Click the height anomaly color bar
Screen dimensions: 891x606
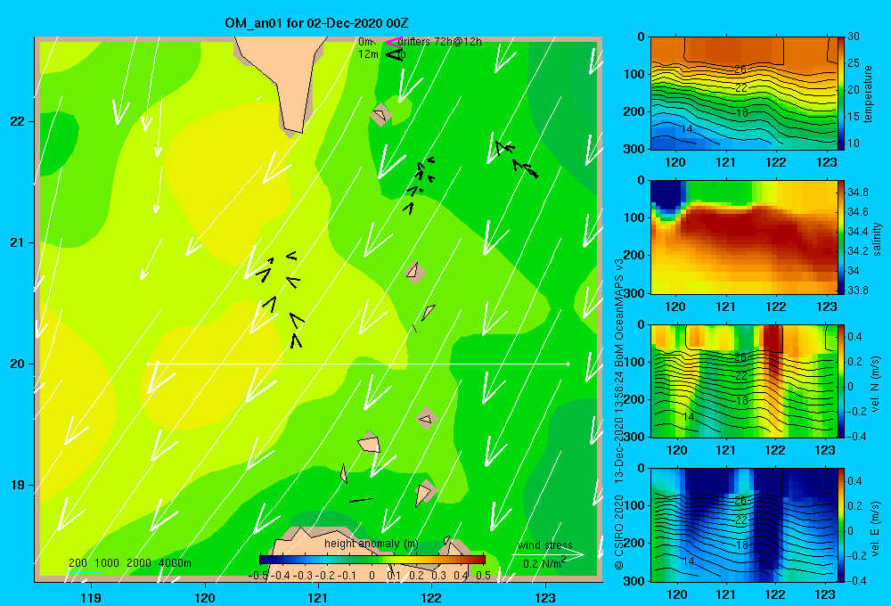tap(372, 560)
